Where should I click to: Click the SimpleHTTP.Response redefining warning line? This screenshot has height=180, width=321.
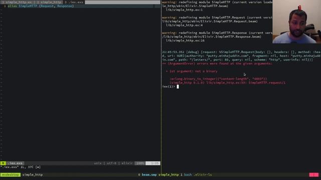coord(217,33)
